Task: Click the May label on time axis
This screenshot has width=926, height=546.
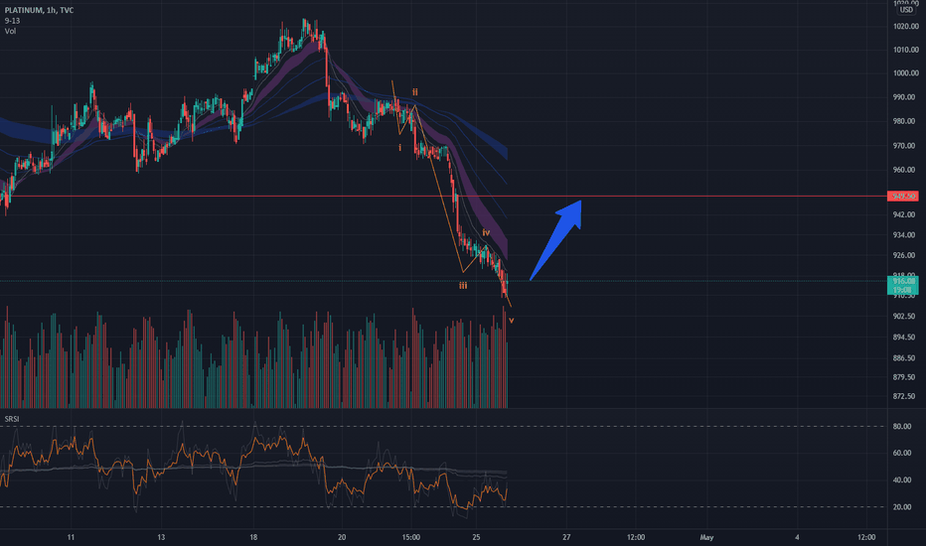Action: click(706, 537)
